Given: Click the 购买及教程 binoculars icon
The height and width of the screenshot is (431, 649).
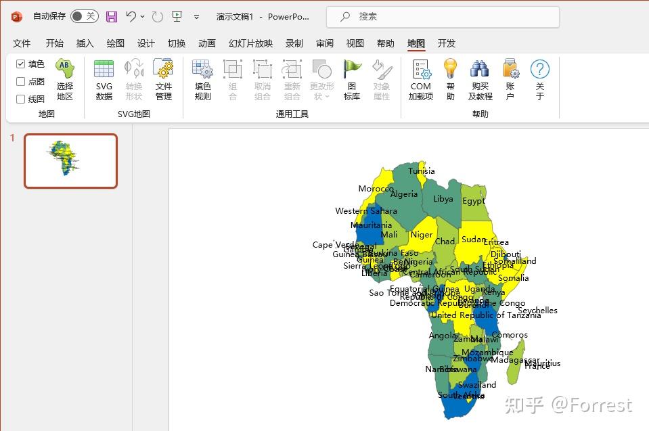Looking at the screenshot, I should [x=479, y=71].
